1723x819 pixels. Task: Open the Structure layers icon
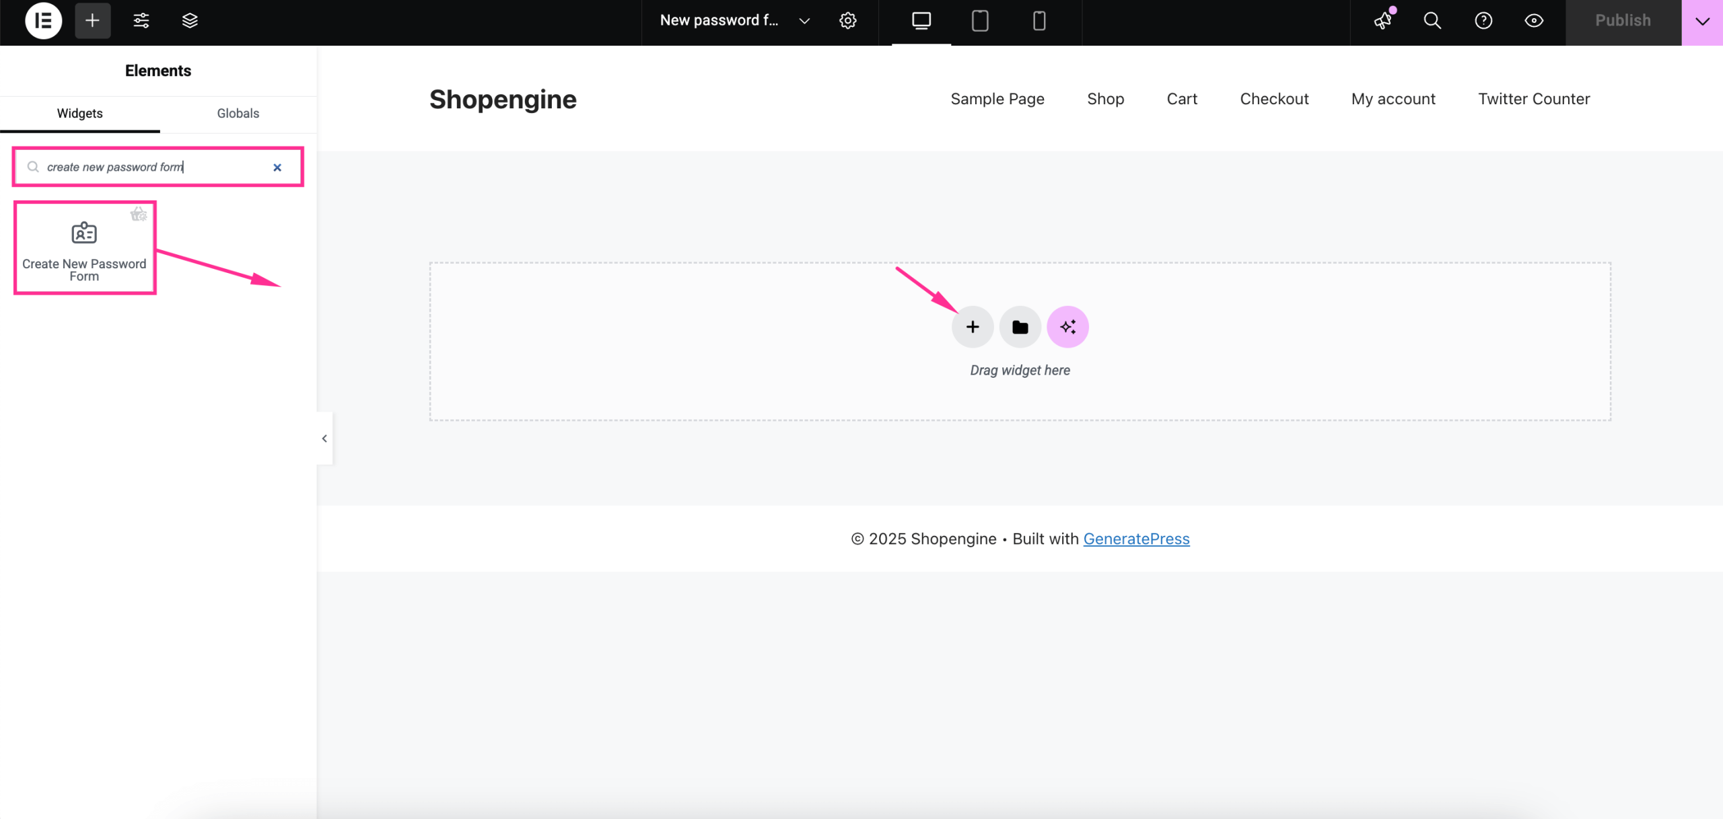click(190, 21)
